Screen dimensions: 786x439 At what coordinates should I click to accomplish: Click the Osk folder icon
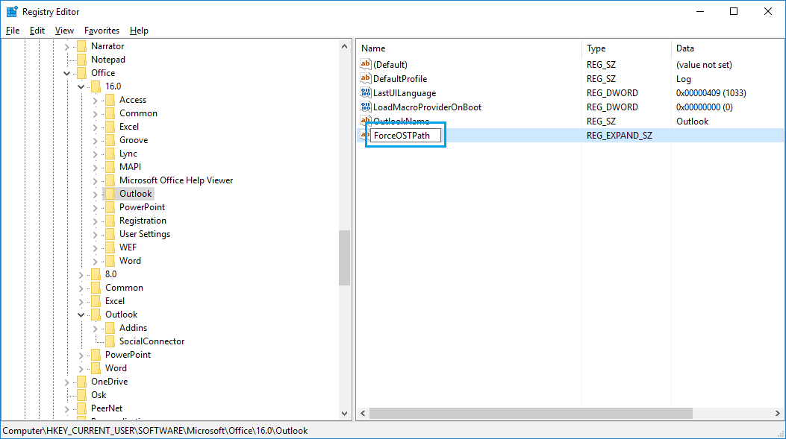[x=81, y=395]
